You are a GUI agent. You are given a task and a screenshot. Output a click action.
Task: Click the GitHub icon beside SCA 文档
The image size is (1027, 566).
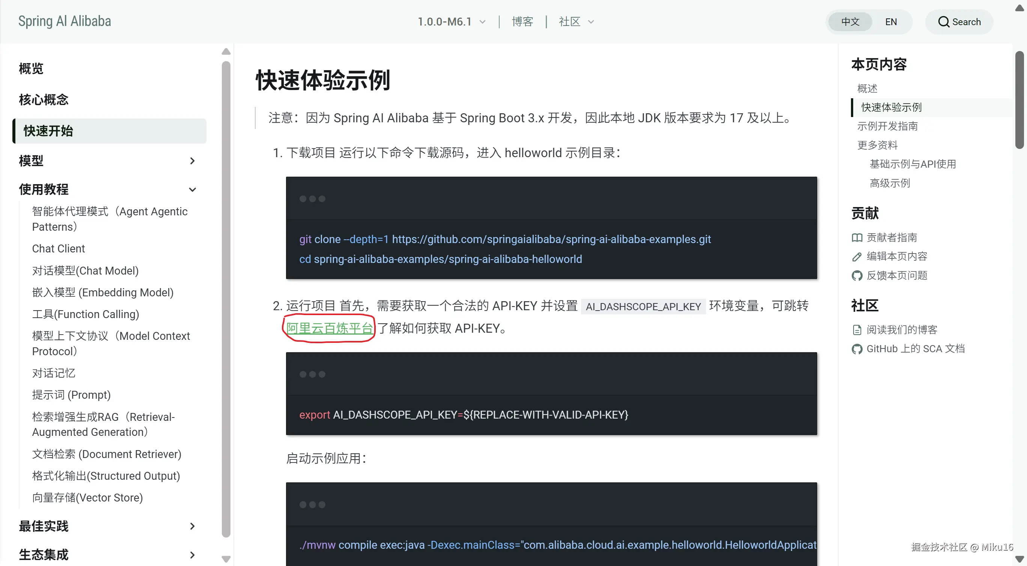point(857,349)
